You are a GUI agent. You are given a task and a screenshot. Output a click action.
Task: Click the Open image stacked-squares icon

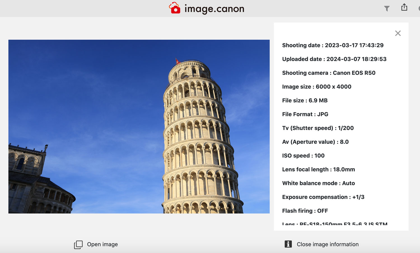pyautogui.click(x=78, y=245)
